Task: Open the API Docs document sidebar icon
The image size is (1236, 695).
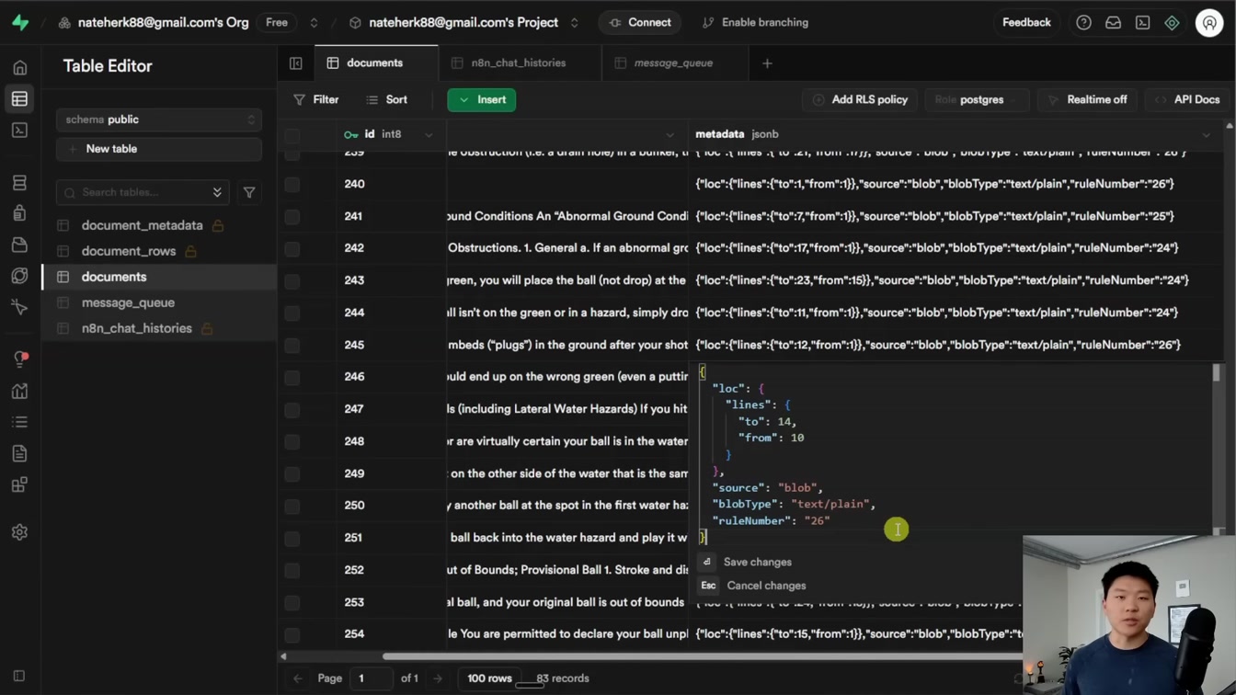Action: click(x=19, y=453)
